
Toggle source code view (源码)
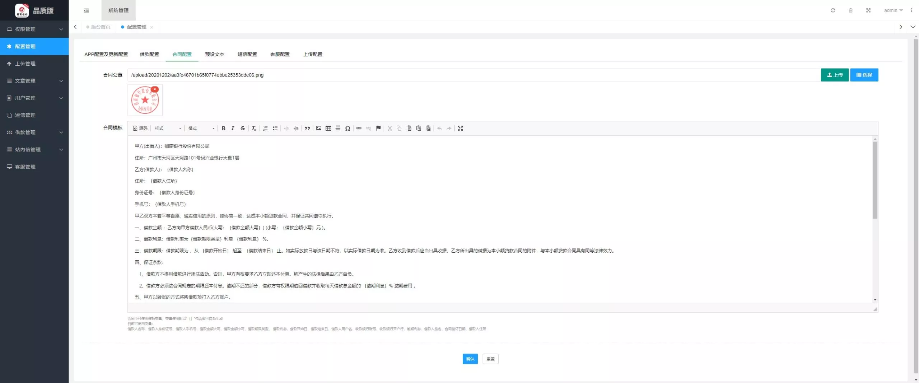(140, 128)
